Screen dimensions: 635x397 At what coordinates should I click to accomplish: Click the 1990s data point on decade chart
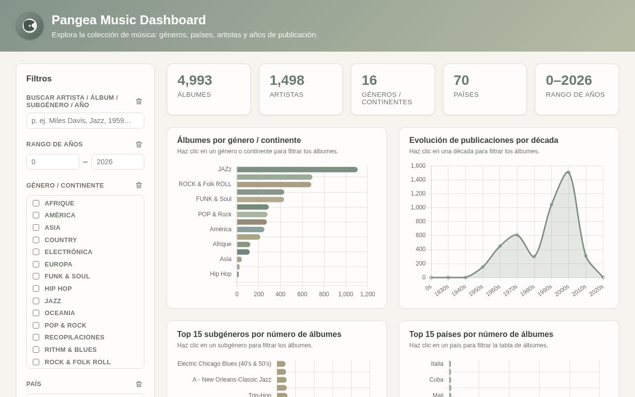[551, 204]
